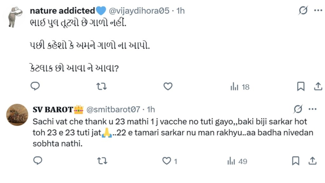This screenshot has width=325, height=183.
Task: Share SV BAROT's tweet
Action: coord(312,161)
